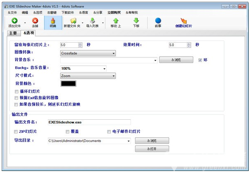Viewport: 250px width, 173px height.
Task: Open the Crossfade transition dropdown
Action: (x=88, y=53)
